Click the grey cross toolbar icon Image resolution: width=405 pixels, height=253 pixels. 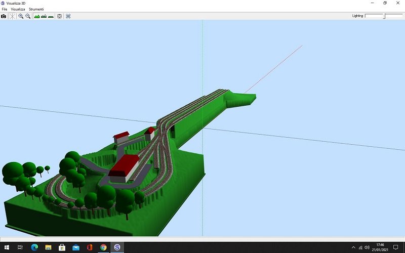68,16
